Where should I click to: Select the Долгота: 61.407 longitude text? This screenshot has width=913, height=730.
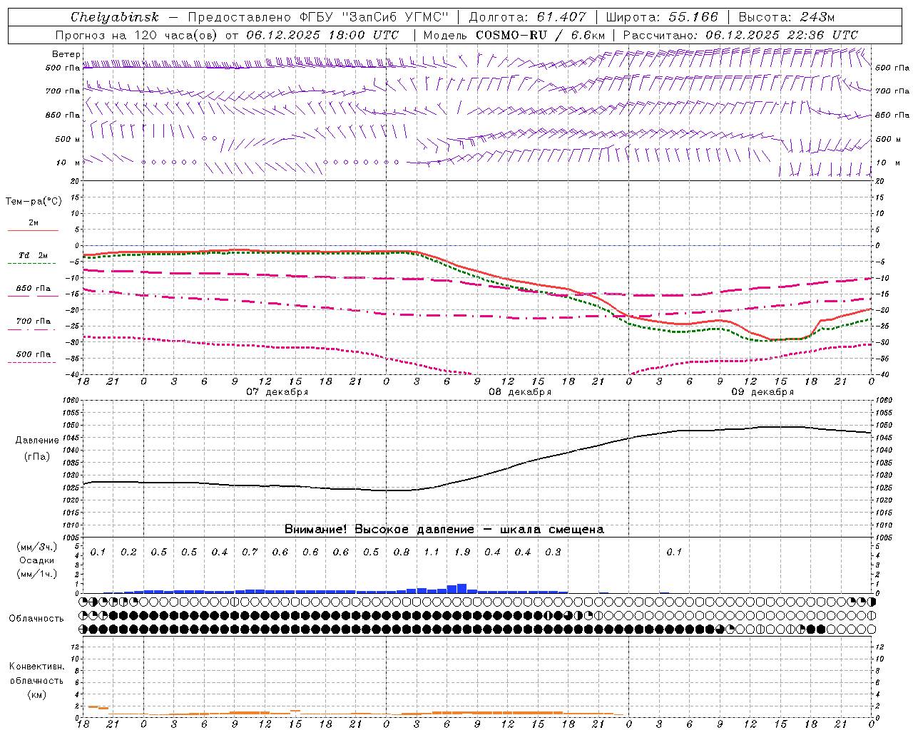click(527, 17)
